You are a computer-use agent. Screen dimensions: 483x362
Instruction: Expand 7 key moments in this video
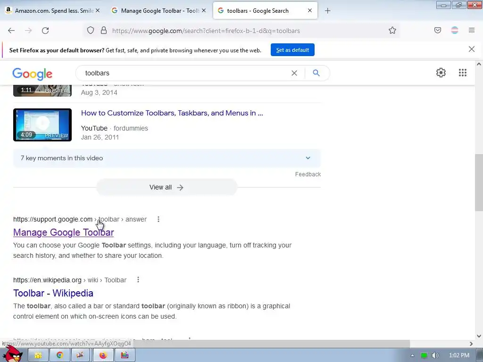tap(167, 158)
